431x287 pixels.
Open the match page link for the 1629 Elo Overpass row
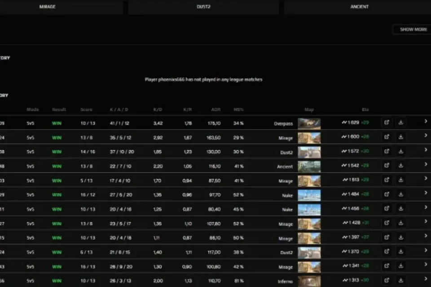pos(387,122)
